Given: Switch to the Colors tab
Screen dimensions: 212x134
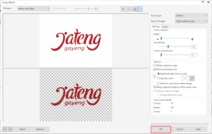Looking at the screenshot, I should (165, 27).
